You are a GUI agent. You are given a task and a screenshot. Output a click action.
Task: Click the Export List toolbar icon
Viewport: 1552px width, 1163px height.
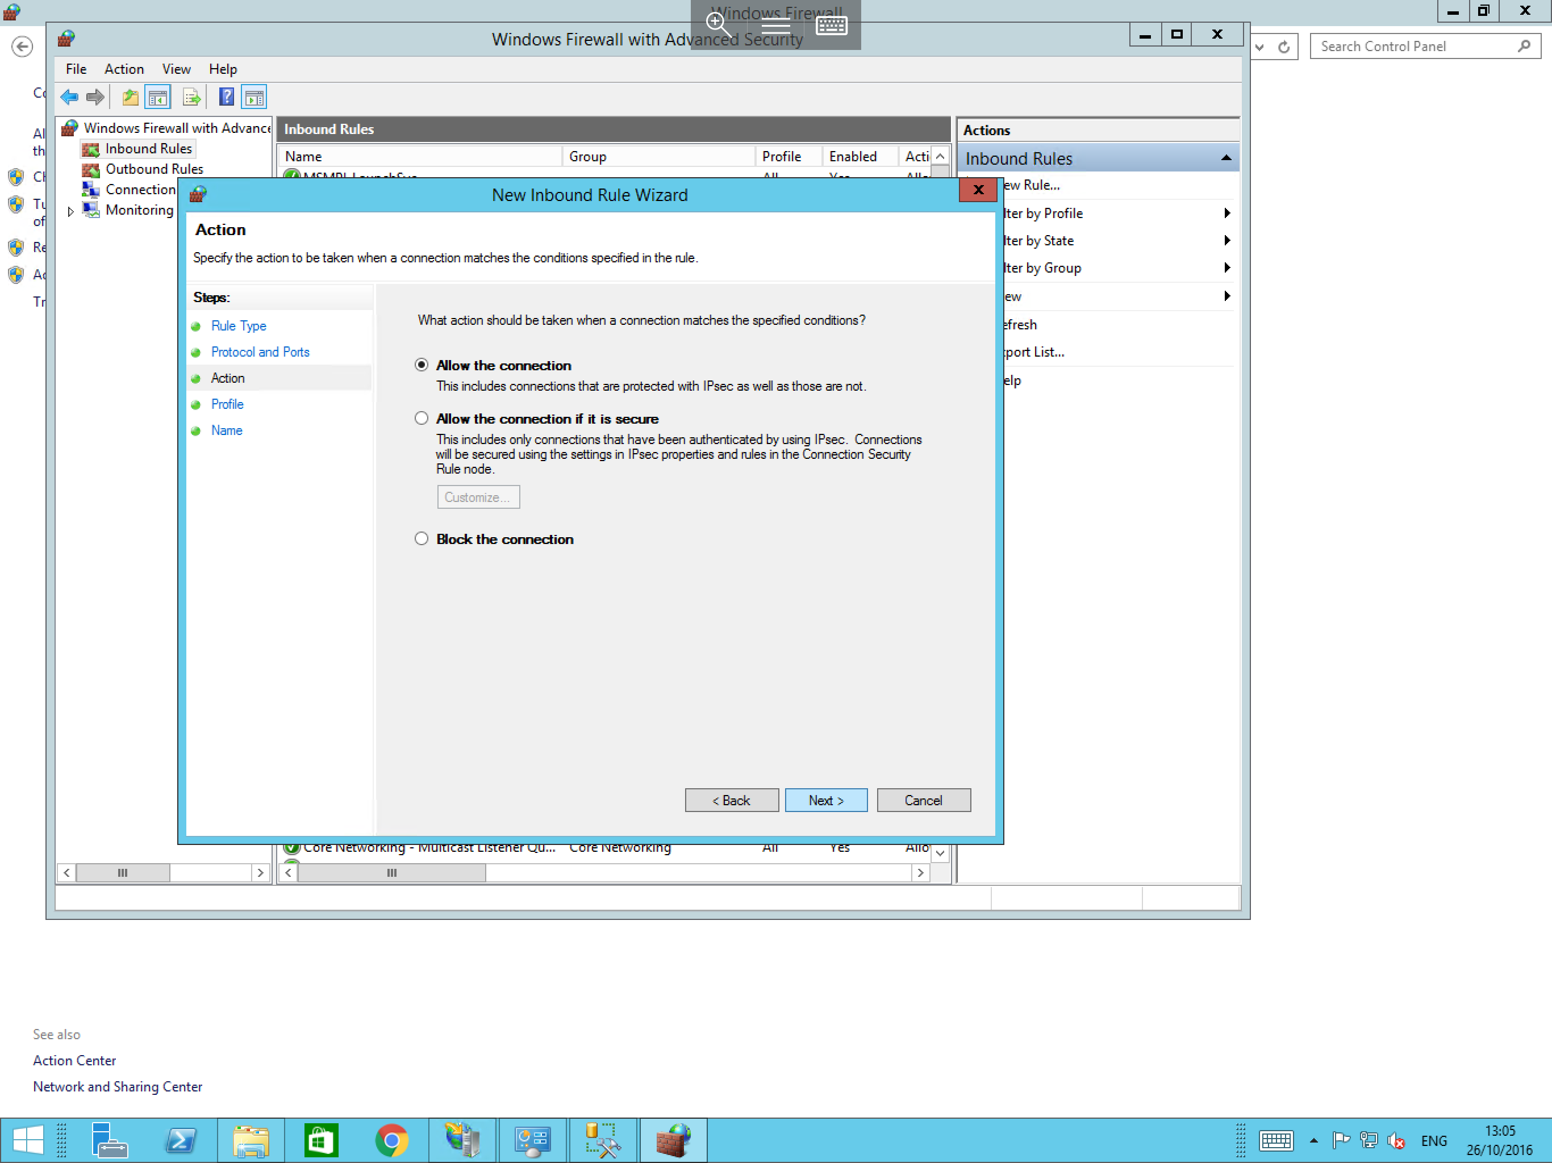[191, 98]
